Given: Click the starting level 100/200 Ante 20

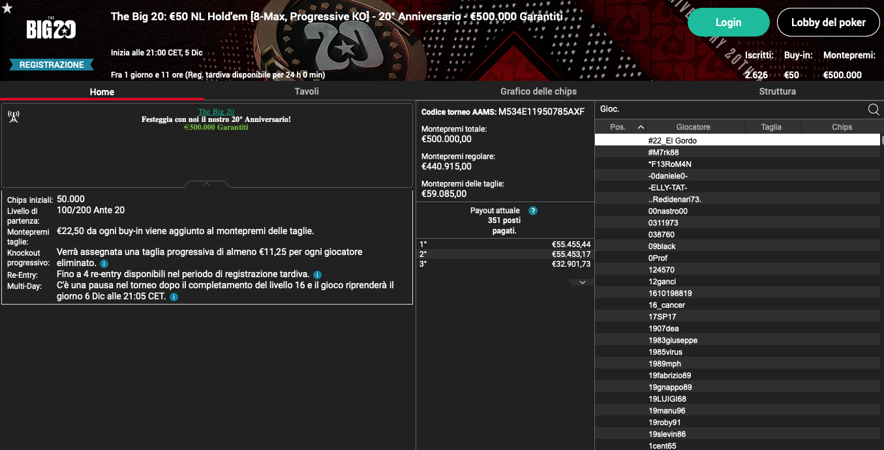Looking at the screenshot, I should 91,210.
